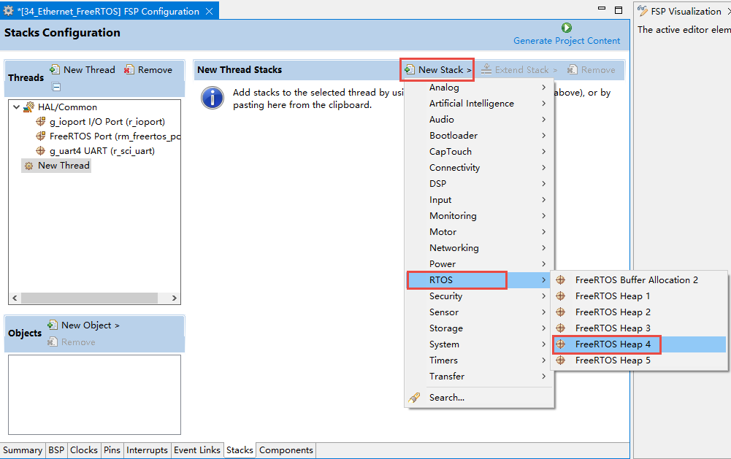This screenshot has width=731, height=459.
Task: Click the blue information icon
Action: click(213, 98)
